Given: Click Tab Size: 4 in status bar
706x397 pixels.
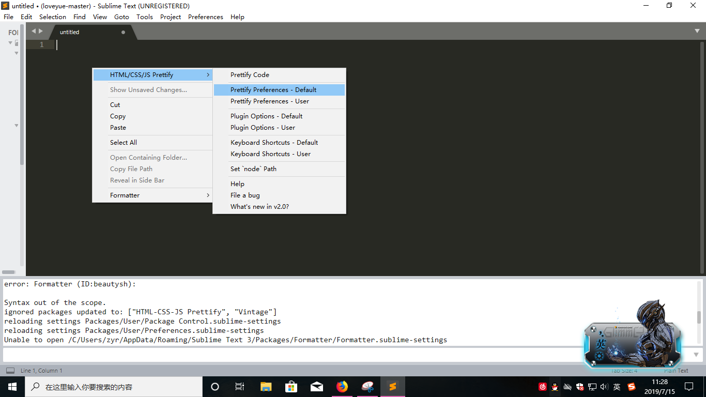Looking at the screenshot, I should pyautogui.click(x=624, y=371).
